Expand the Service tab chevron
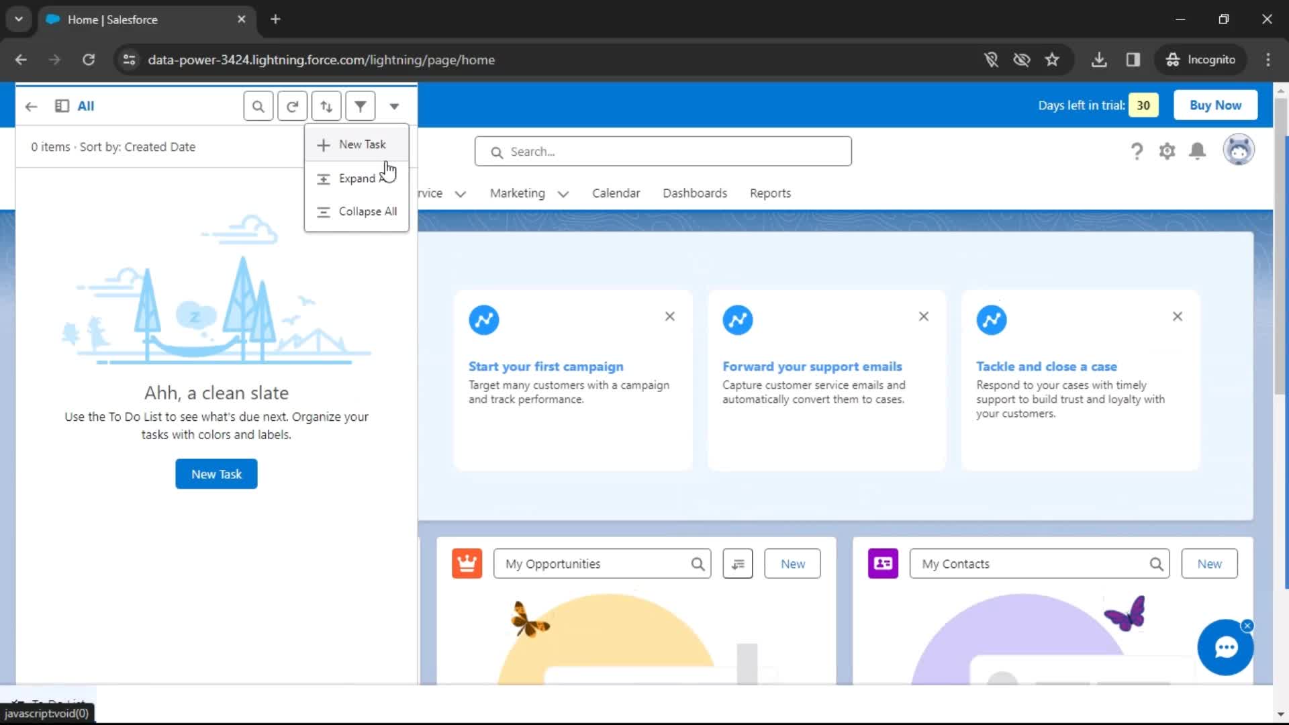Screen dimensions: 1289x725 coord(461,194)
